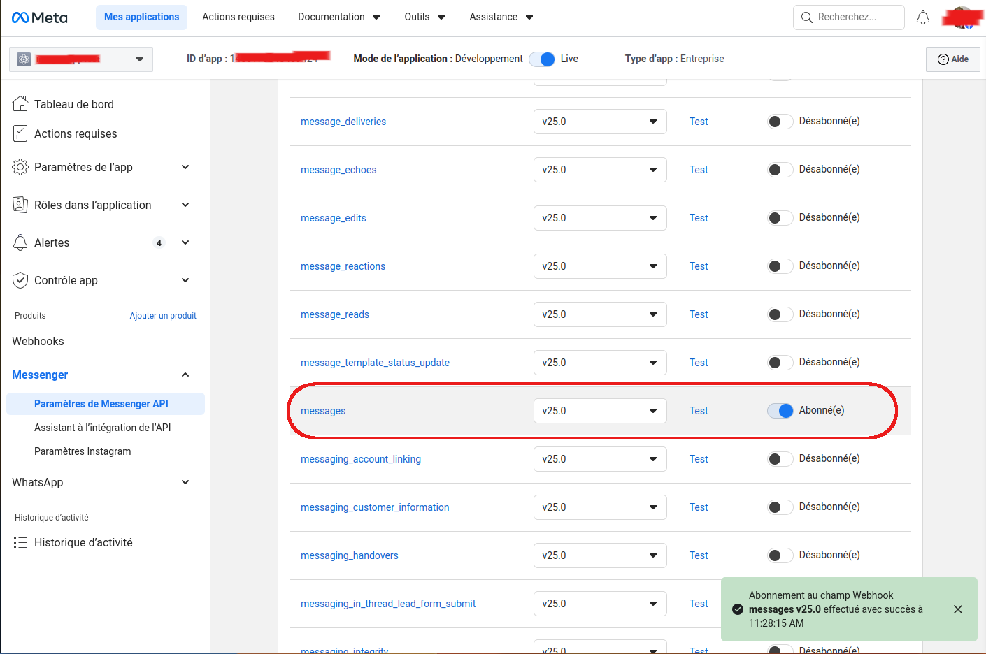Unsubscribe the messages field toggle

[x=780, y=411]
